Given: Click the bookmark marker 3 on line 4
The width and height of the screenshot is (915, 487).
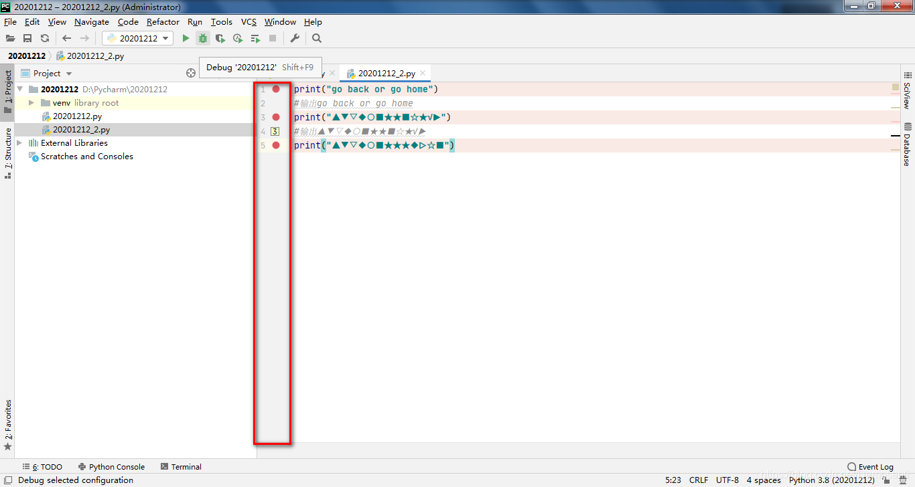Looking at the screenshot, I should point(275,131).
